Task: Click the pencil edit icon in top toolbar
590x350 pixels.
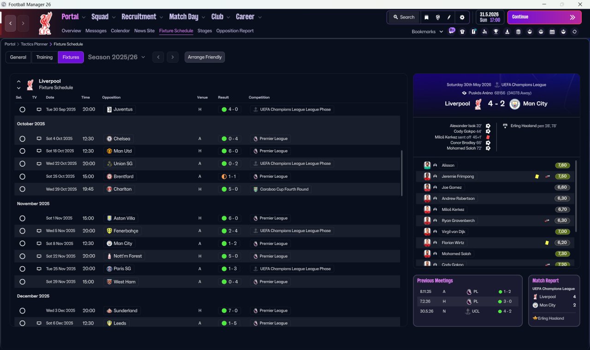Action: tap(449, 17)
